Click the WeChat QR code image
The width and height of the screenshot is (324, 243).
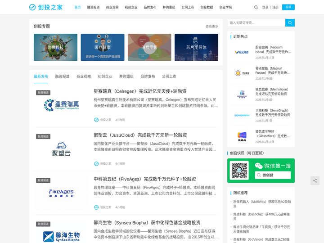pos(239,171)
